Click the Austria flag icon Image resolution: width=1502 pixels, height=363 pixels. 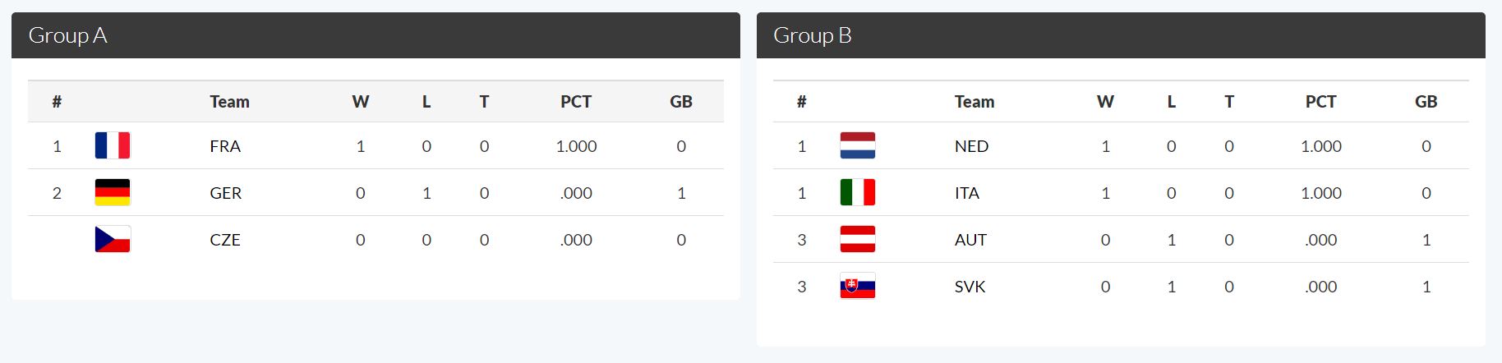coord(858,239)
